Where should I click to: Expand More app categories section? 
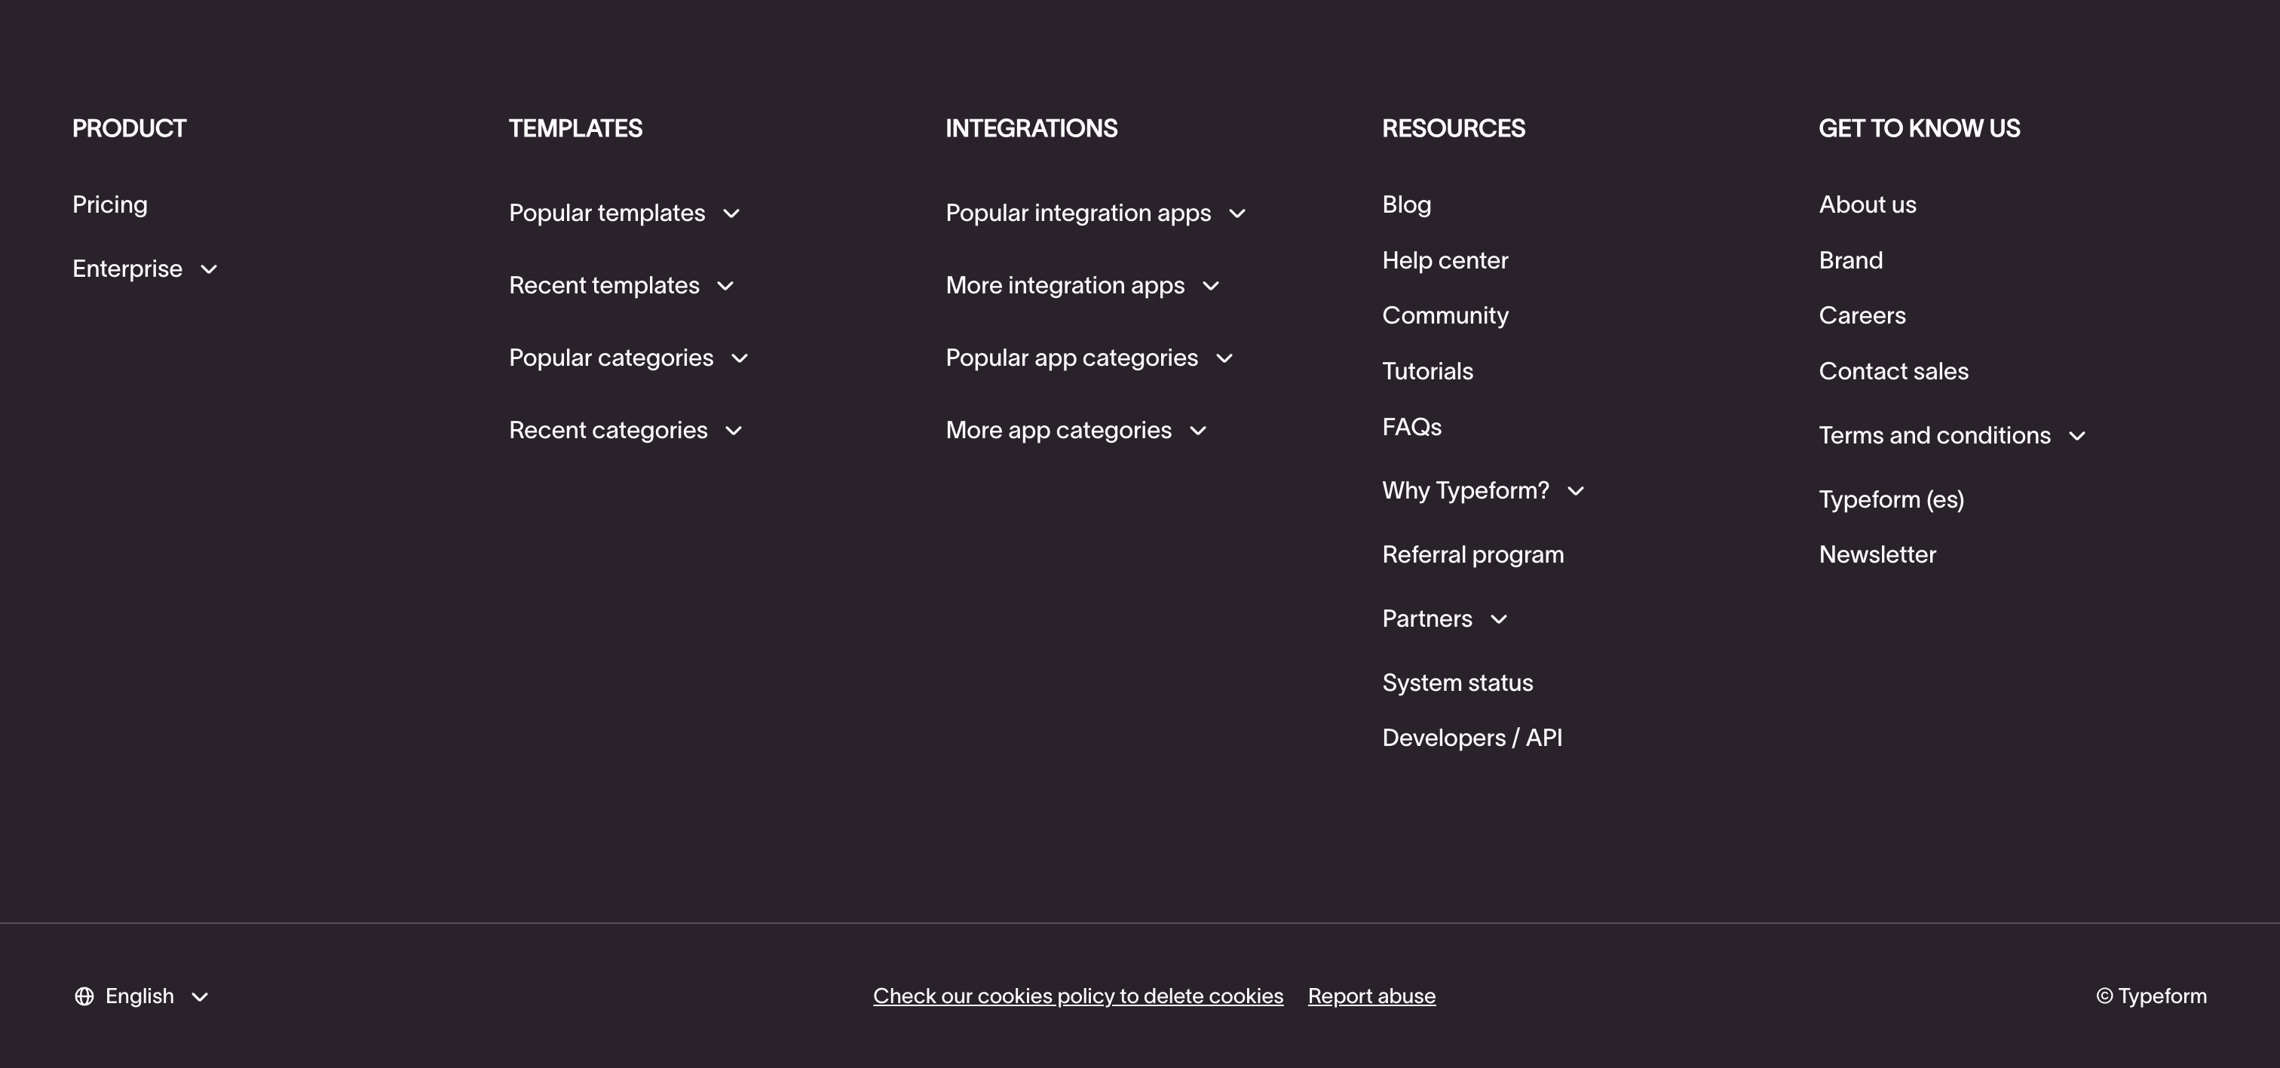(1197, 431)
